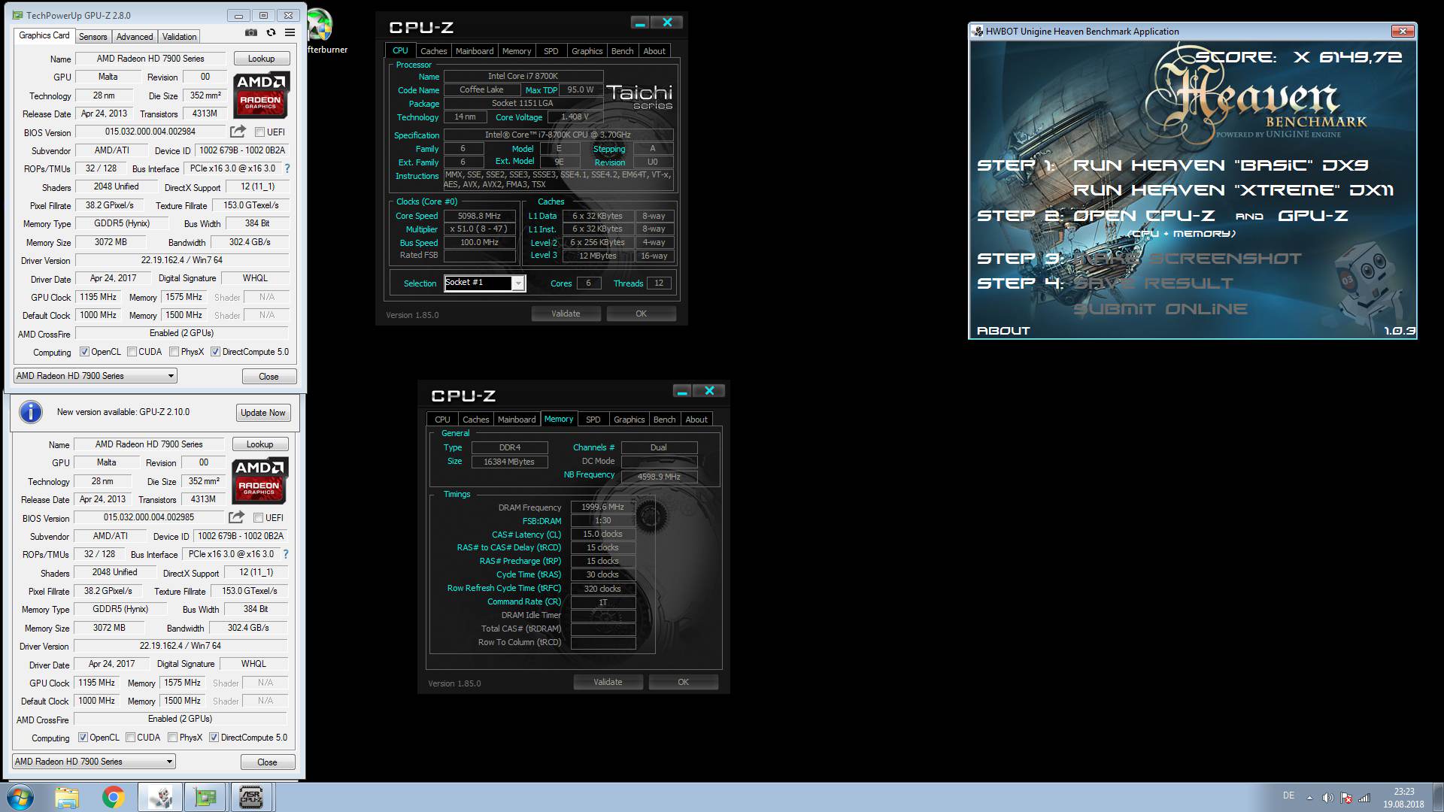Toggle DirectCompute 5.0 checkbox in bottom GPU-Z
Image resolution: width=1444 pixels, height=812 pixels.
[x=214, y=738]
